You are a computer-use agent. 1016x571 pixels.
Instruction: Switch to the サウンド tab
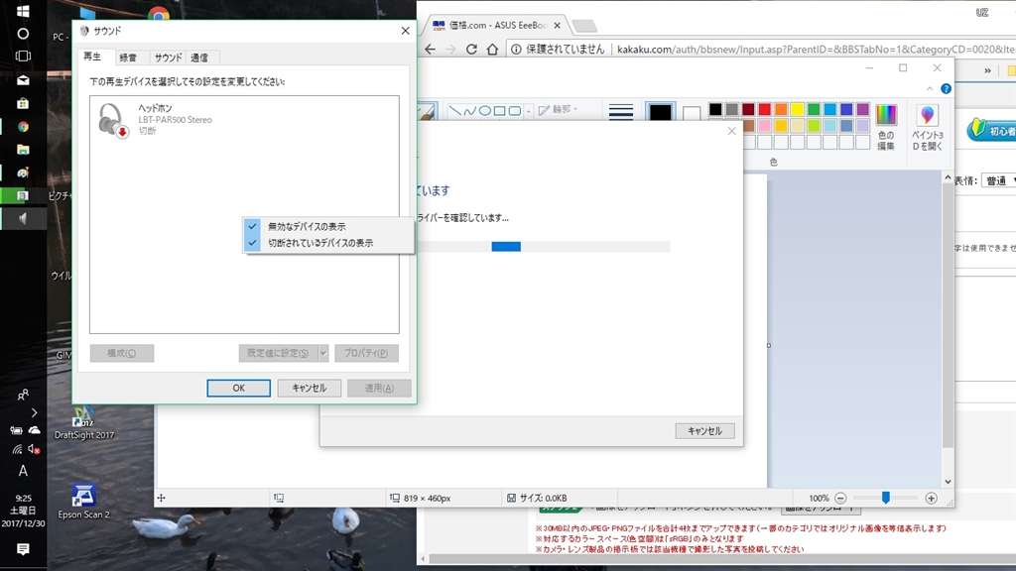coord(168,57)
